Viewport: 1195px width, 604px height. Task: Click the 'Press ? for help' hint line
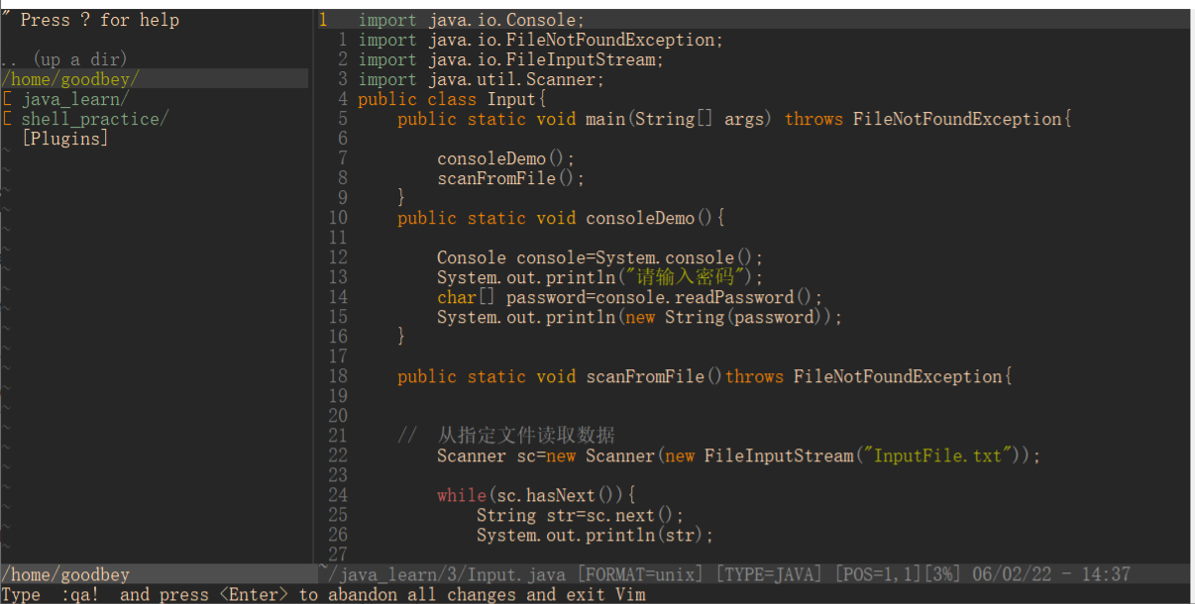pos(90,20)
